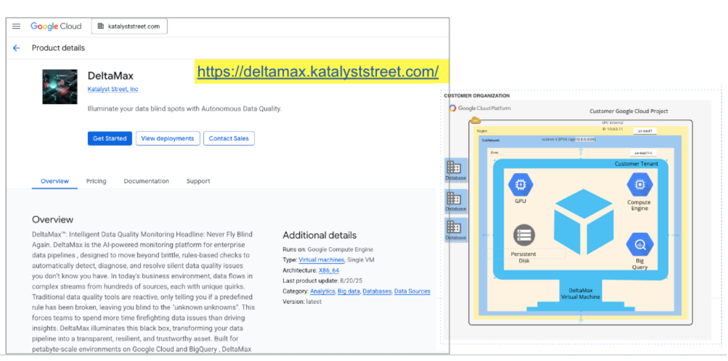The width and height of the screenshot is (728, 361).
Task: Click the DeltaMax product logo thumbnail
Action: [60, 87]
